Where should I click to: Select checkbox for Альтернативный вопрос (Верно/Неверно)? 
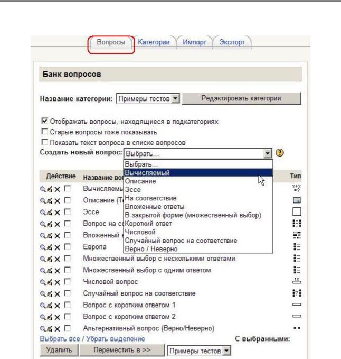[67, 328]
